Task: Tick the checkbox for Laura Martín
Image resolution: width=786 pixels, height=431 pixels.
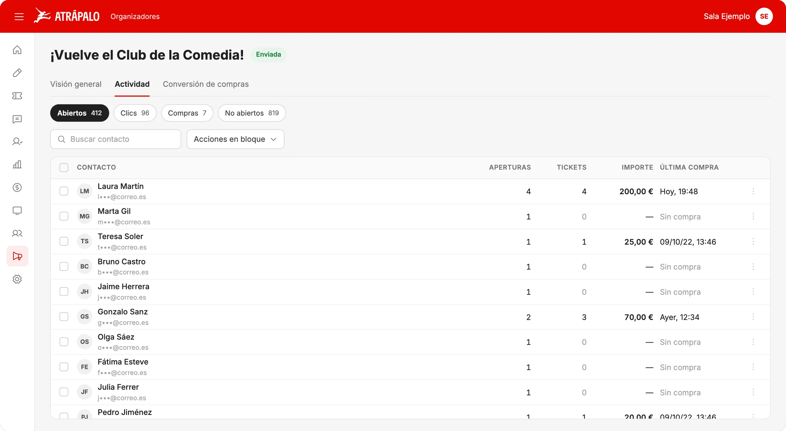Action: pyautogui.click(x=64, y=191)
